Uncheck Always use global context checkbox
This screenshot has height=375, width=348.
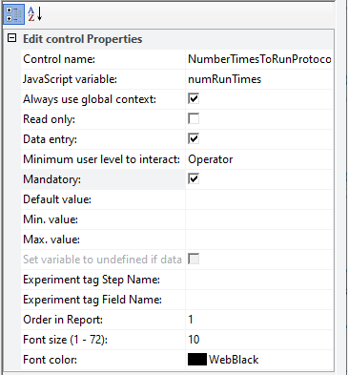tap(194, 99)
